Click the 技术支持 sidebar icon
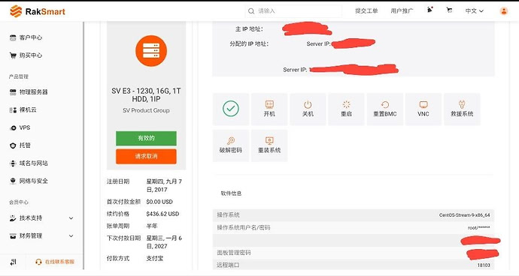Screen dimensions: 519x276 [13, 218]
